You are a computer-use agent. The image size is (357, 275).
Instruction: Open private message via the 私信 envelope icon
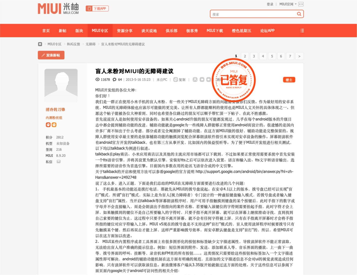59,161
